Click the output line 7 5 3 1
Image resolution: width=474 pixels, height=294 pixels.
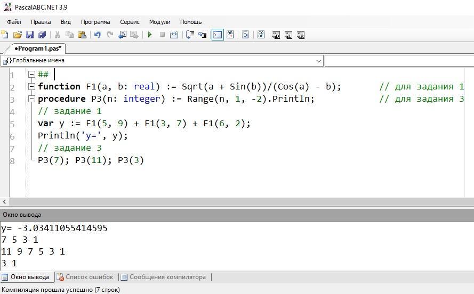point(20,240)
